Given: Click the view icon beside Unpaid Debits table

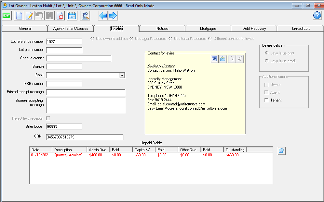Looking at the screenshot, I should click(281, 150).
